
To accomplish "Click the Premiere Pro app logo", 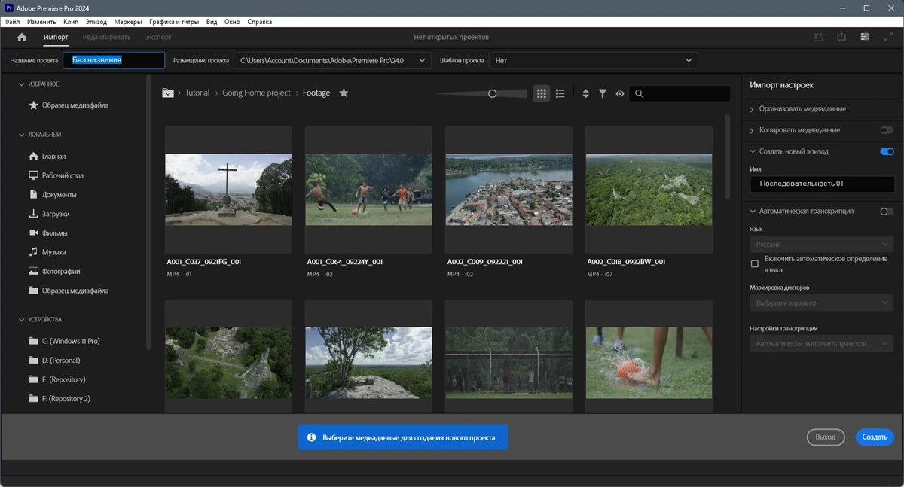I will pos(8,8).
